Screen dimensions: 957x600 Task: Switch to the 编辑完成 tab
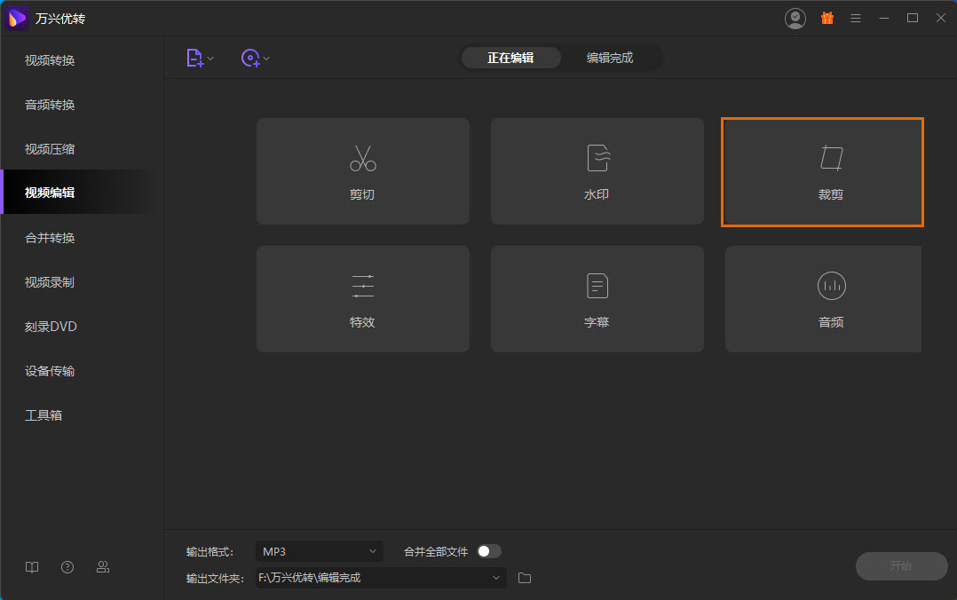pyautogui.click(x=610, y=58)
